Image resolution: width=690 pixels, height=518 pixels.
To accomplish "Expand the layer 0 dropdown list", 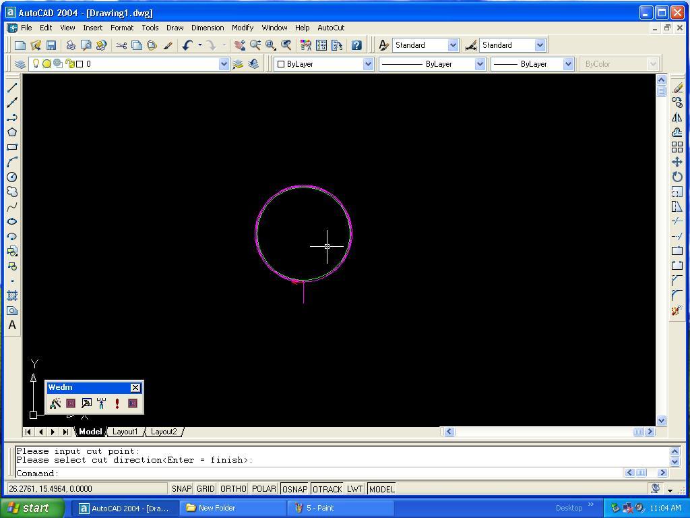I will pyautogui.click(x=224, y=64).
